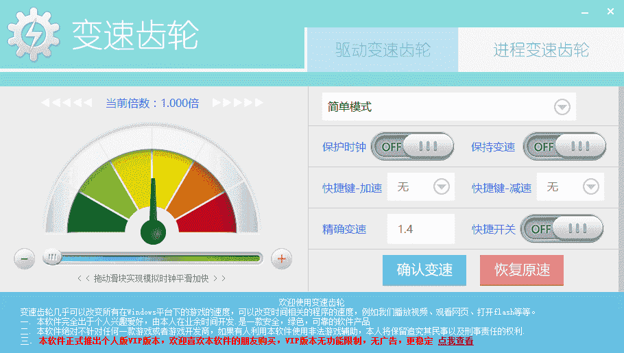Screen dimensions: 624x353
Task: Expand the 简单模式 mode dropdown
Action: point(562,107)
